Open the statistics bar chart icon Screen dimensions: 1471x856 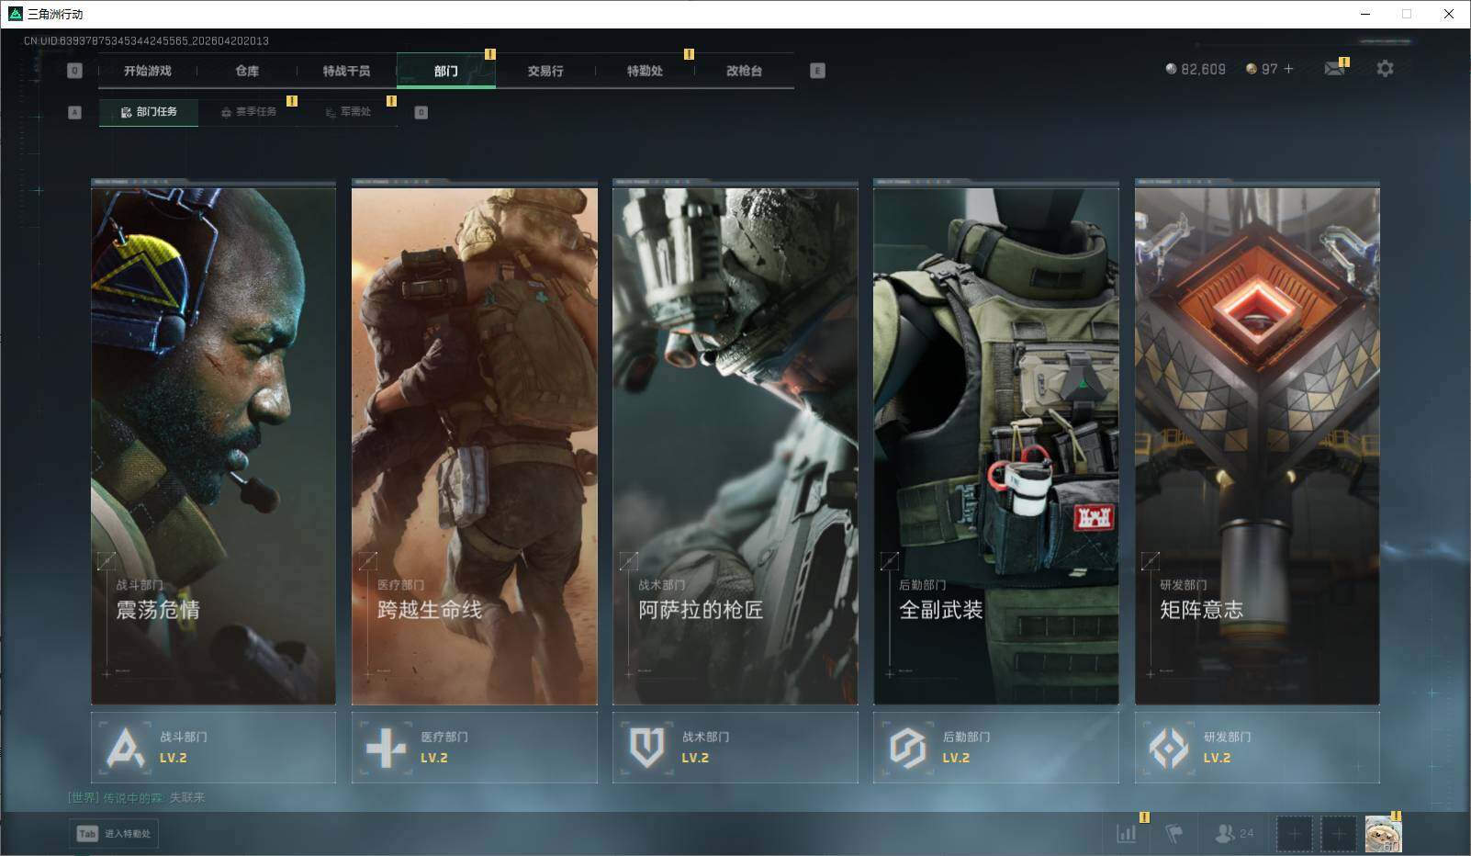(x=1127, y=833)
